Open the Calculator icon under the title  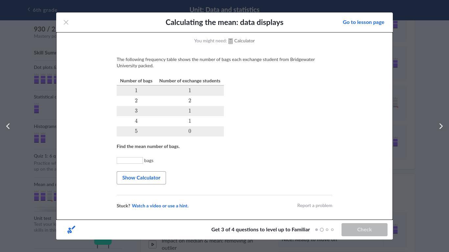coord(230,41)
